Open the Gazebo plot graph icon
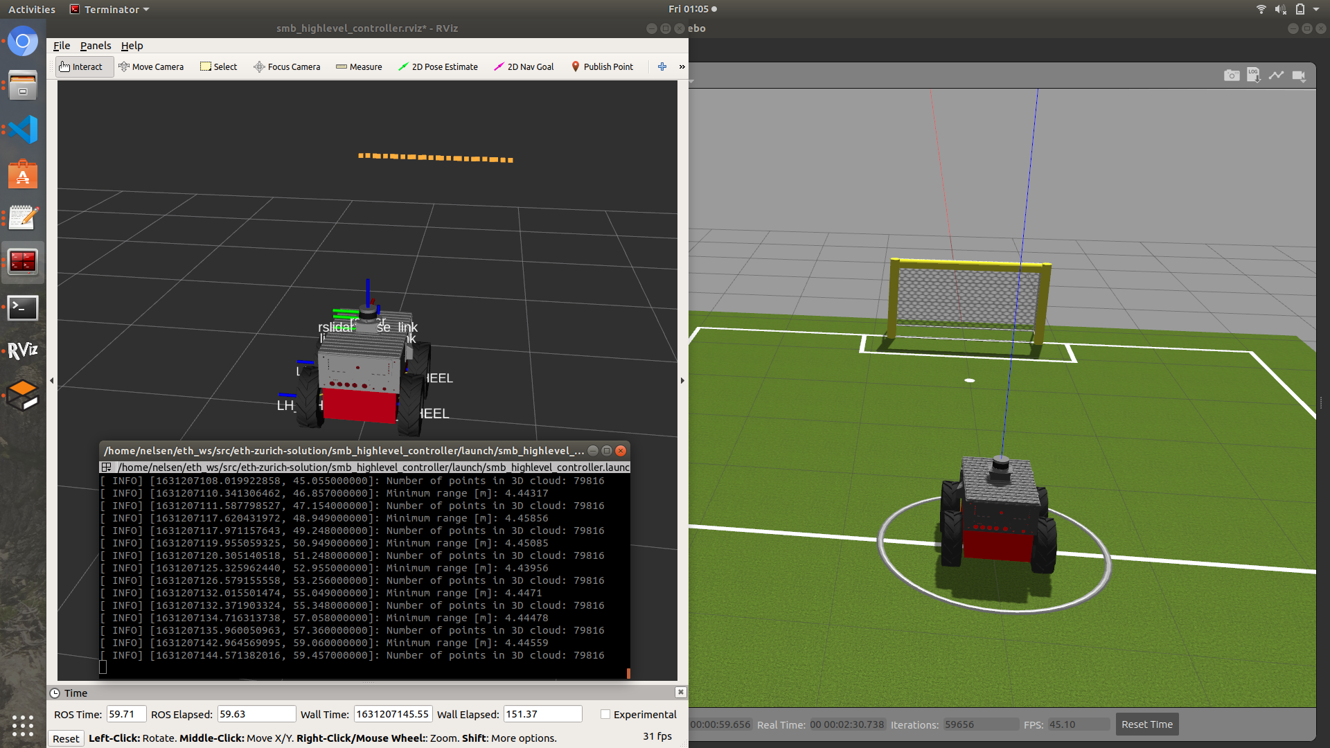 tap(1276, 75)
